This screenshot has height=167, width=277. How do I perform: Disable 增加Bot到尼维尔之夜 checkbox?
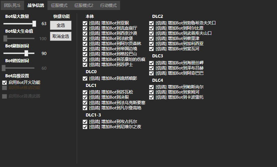click(x=85, y=127)
